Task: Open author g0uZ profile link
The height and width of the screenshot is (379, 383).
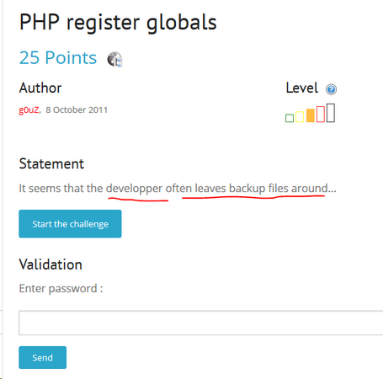Action: [x=29, y=109]
